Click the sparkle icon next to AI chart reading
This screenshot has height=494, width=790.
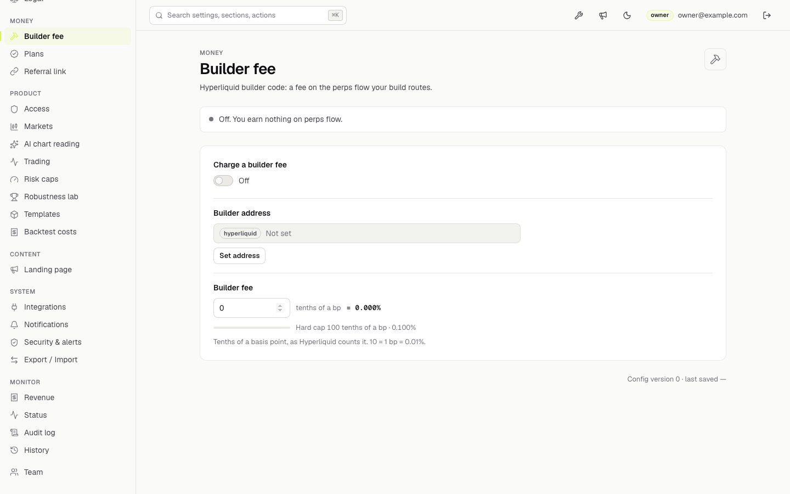point(14,144)
